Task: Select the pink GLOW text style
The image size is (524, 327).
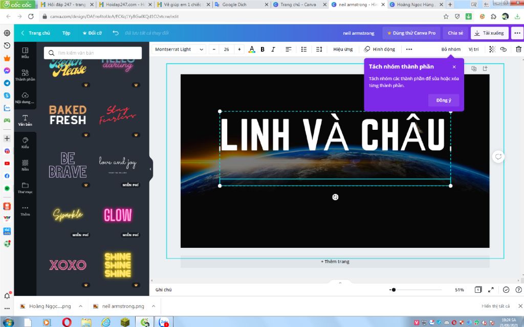Action: click(x=118, y=215)
